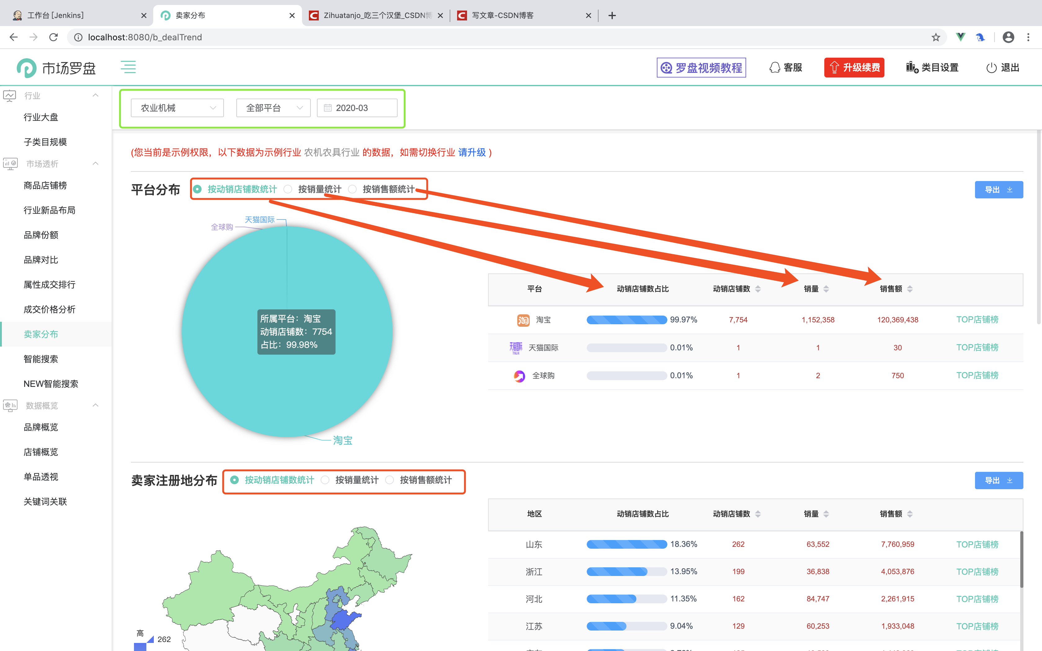
Task: Click the 退出 power icon
Action: (992, 67)
